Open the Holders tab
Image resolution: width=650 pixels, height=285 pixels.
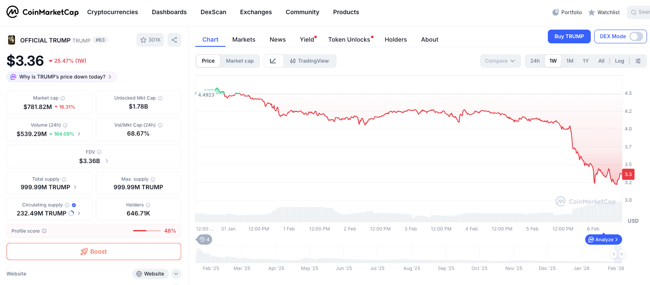tap(395, 39)
